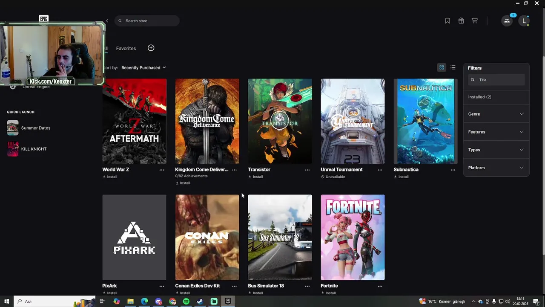545x307 pixels.
Task: Click the Unavailable status under Unreal Tournament
Action: click(333, 177)
